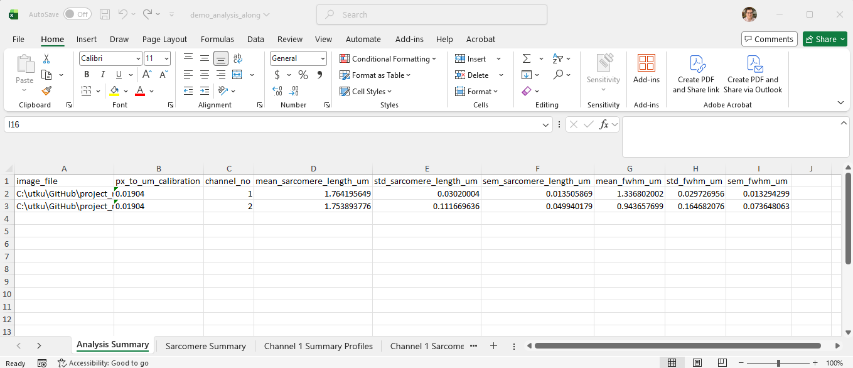
Task: Click the Format Painter brush icon
Action: 46,91
